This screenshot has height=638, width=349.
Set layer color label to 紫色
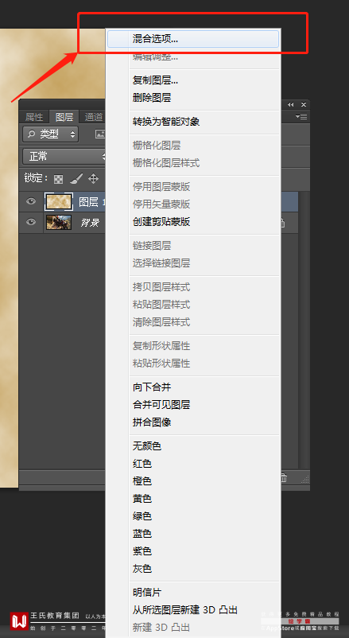[x=142, y=551]
